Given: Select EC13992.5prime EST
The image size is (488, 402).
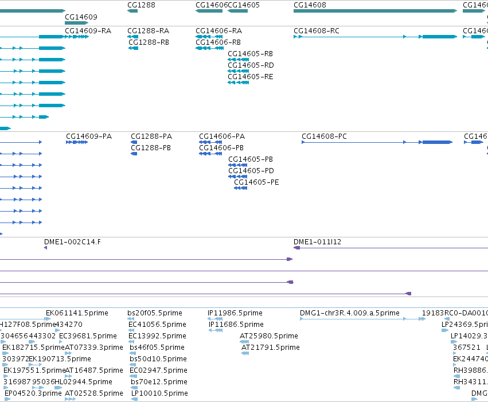Looking at the screenshot, I should 131,342.
